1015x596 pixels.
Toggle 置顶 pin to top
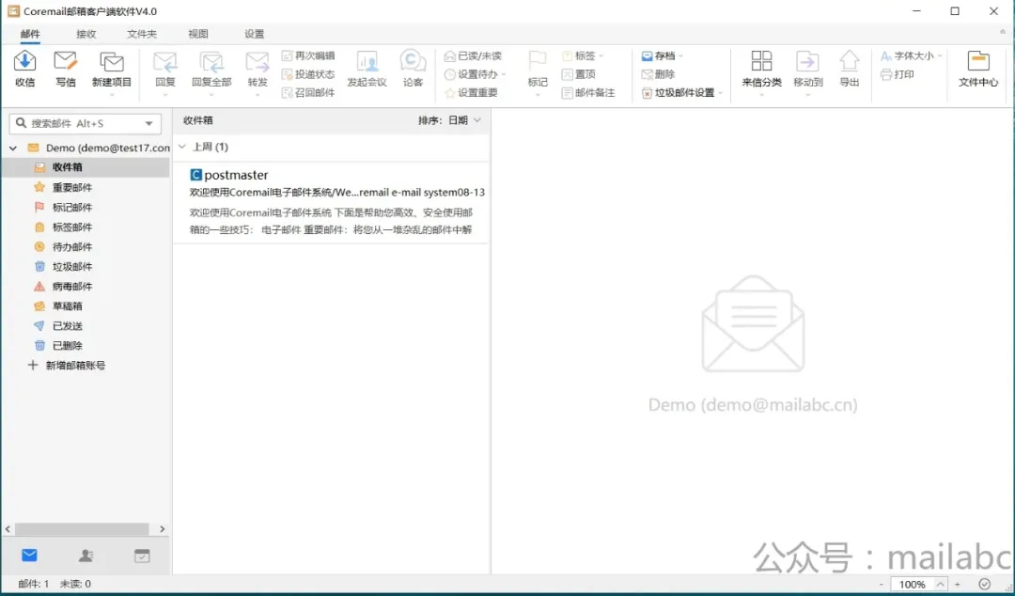click(579, 74)
